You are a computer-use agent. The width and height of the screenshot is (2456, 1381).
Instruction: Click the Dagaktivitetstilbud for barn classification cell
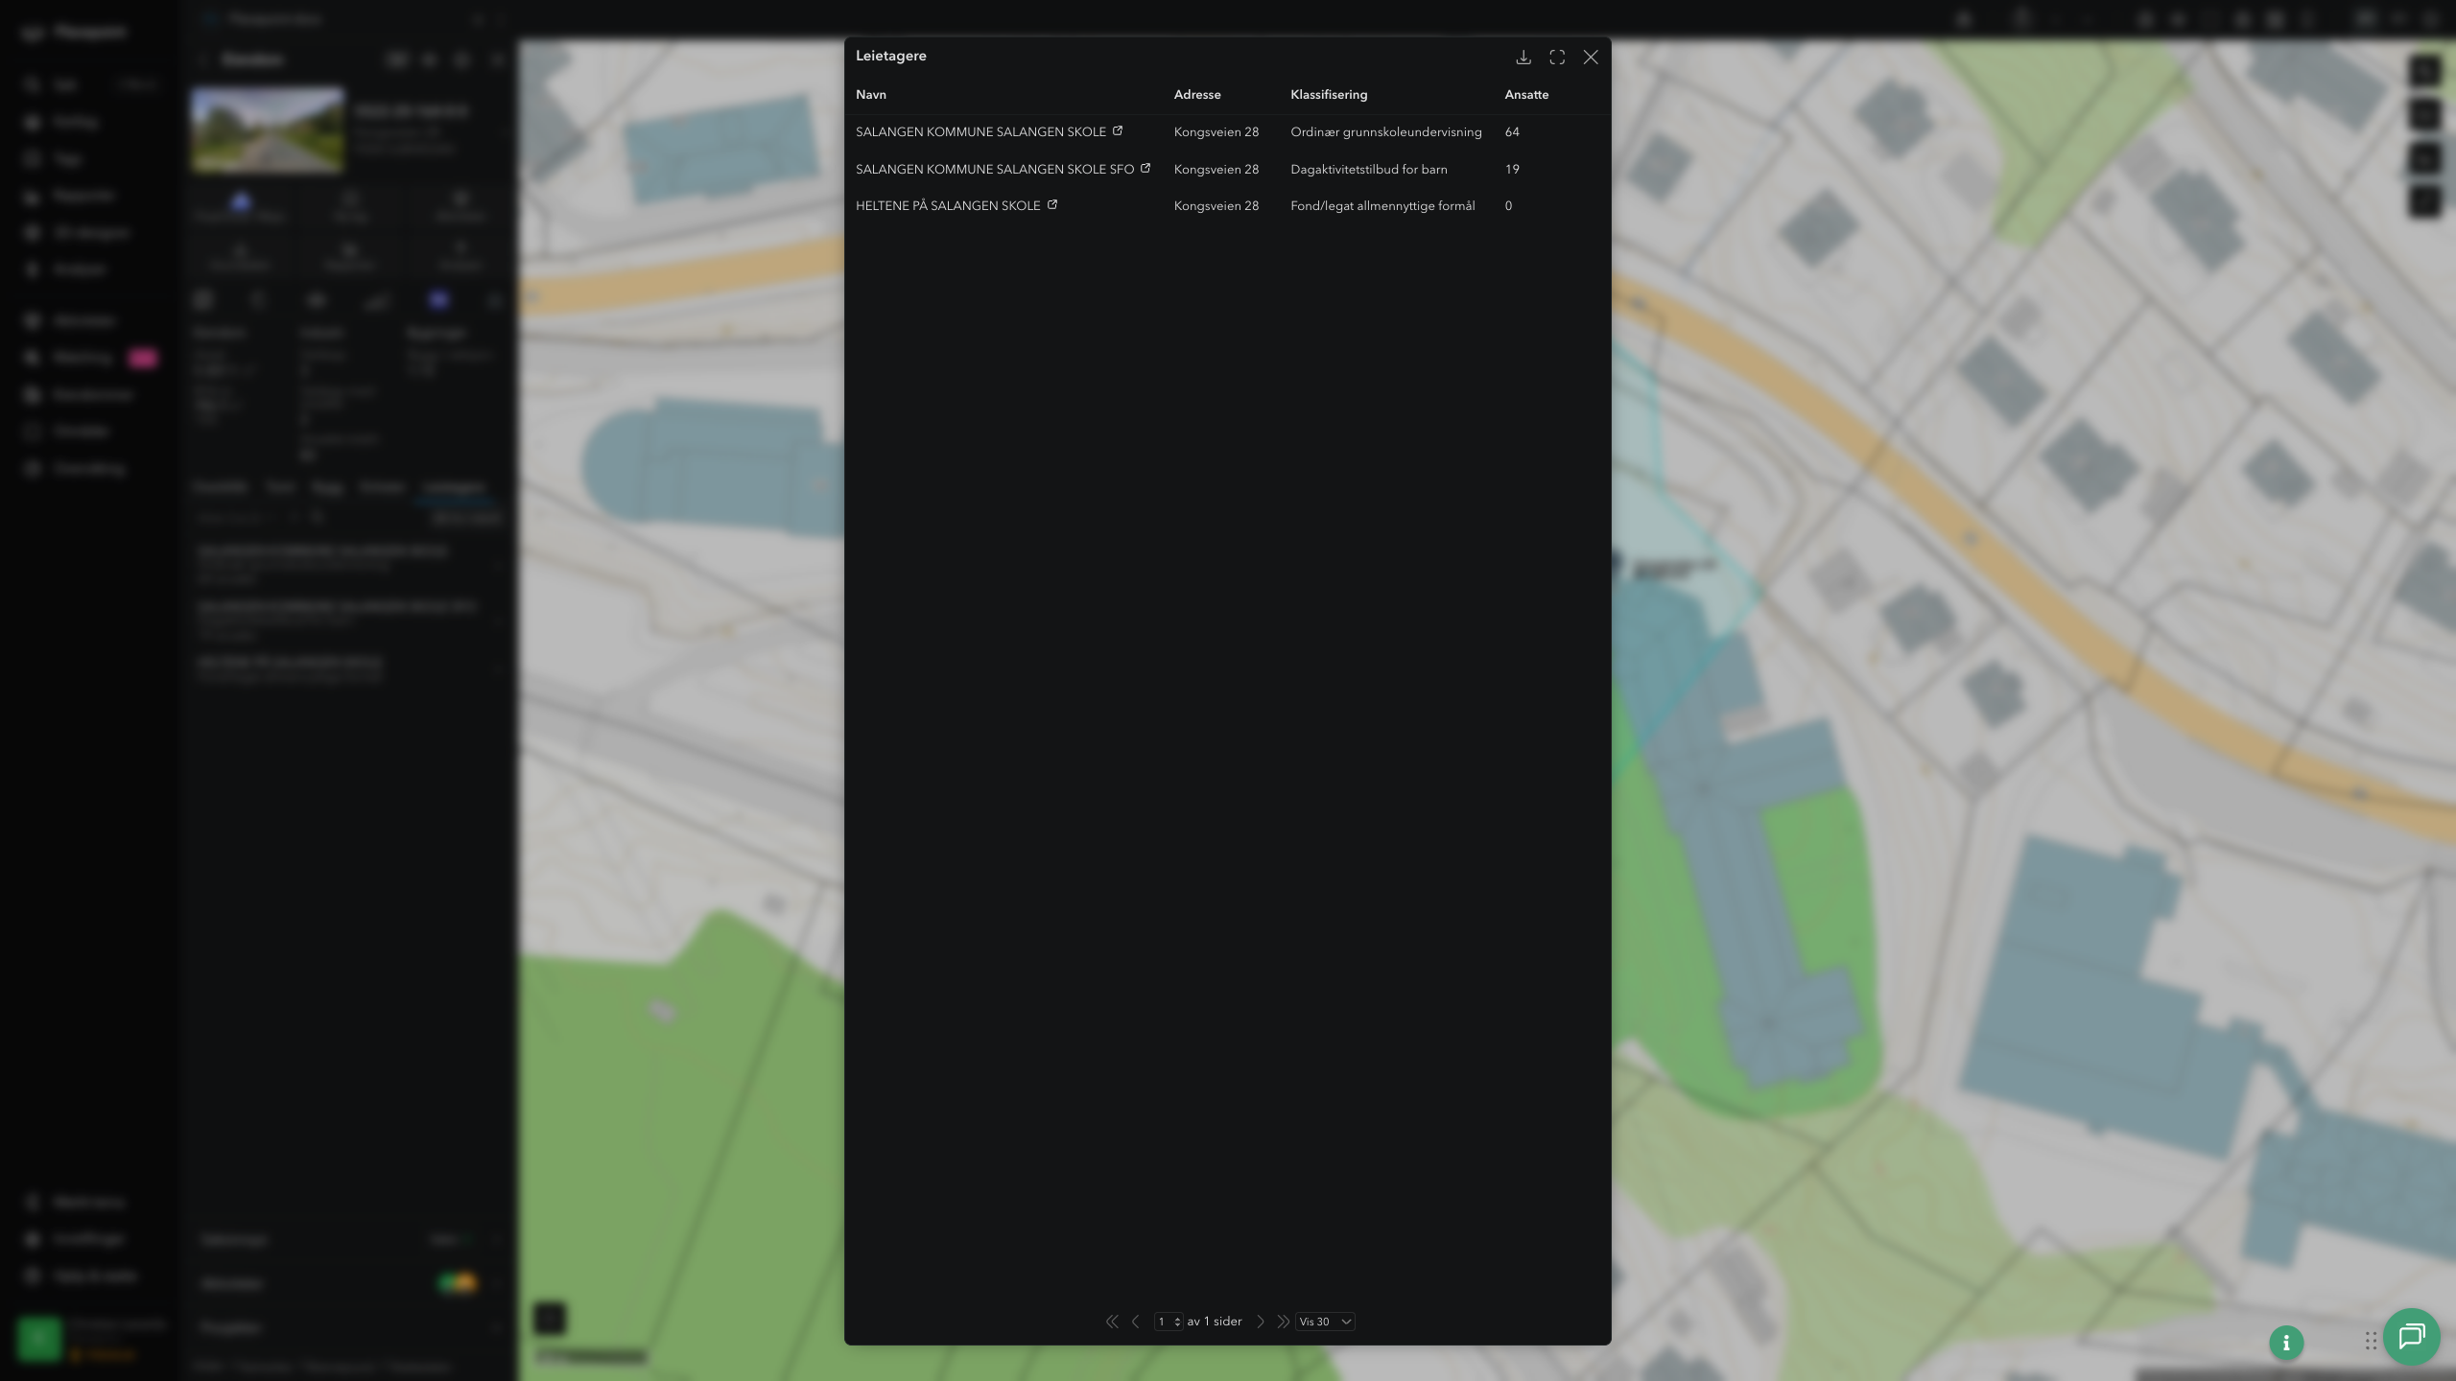(1369, 170)
